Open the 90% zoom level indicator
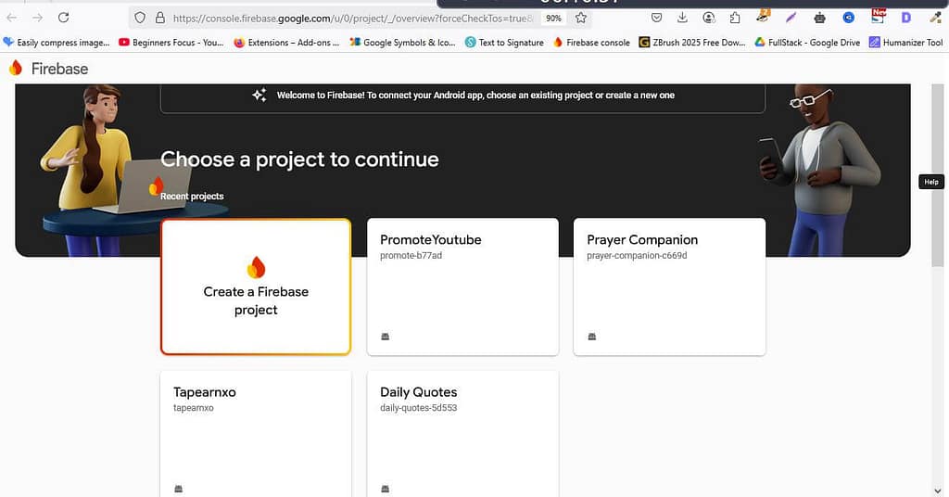 point(553,19)
